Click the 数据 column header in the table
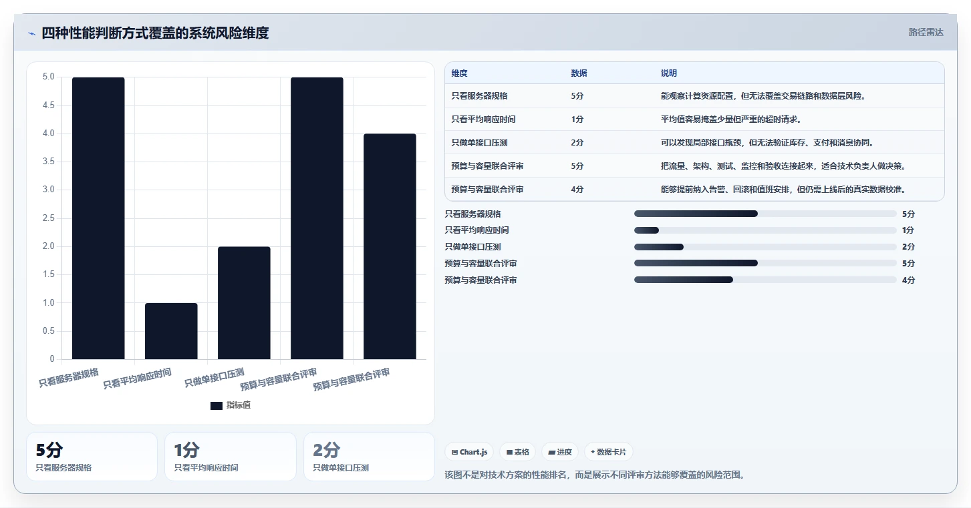Viewport: 971px width, 508px height. (579, 73)
